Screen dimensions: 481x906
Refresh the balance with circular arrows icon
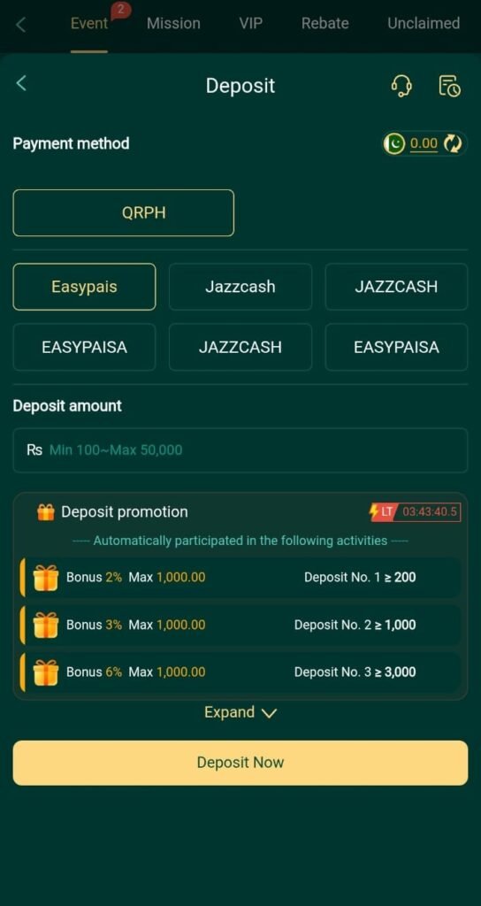coord(452,143)
